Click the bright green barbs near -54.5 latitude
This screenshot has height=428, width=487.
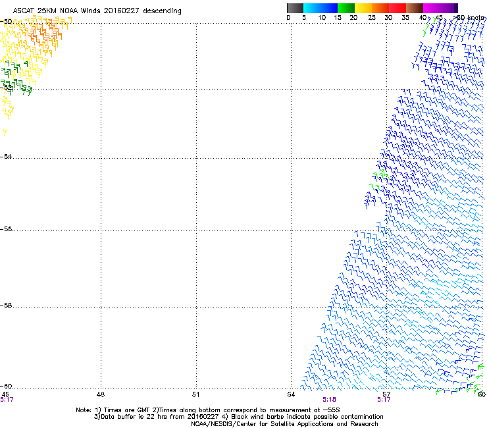click(x=380, y=180)
